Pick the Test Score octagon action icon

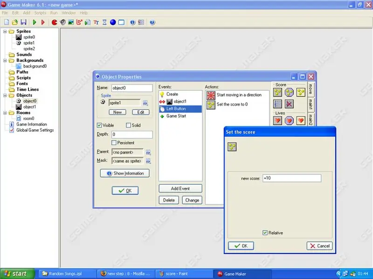pyautogui.click(x=289, y=92)
